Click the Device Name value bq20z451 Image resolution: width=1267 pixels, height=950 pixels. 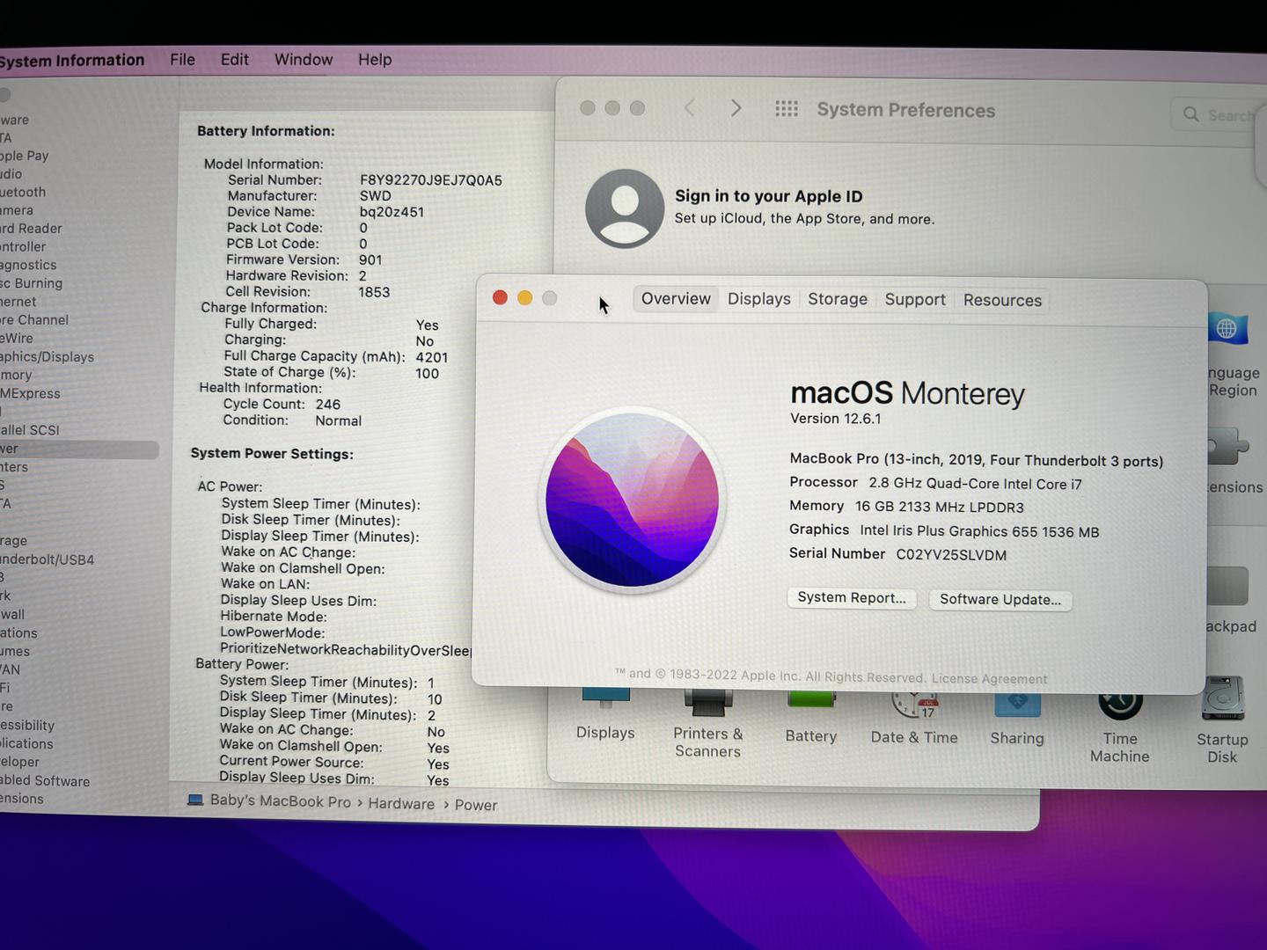(392, 212)
